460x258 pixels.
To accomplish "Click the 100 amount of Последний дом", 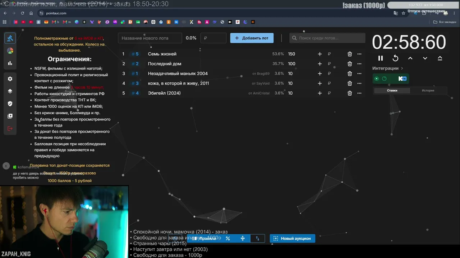I will [291, 64].
